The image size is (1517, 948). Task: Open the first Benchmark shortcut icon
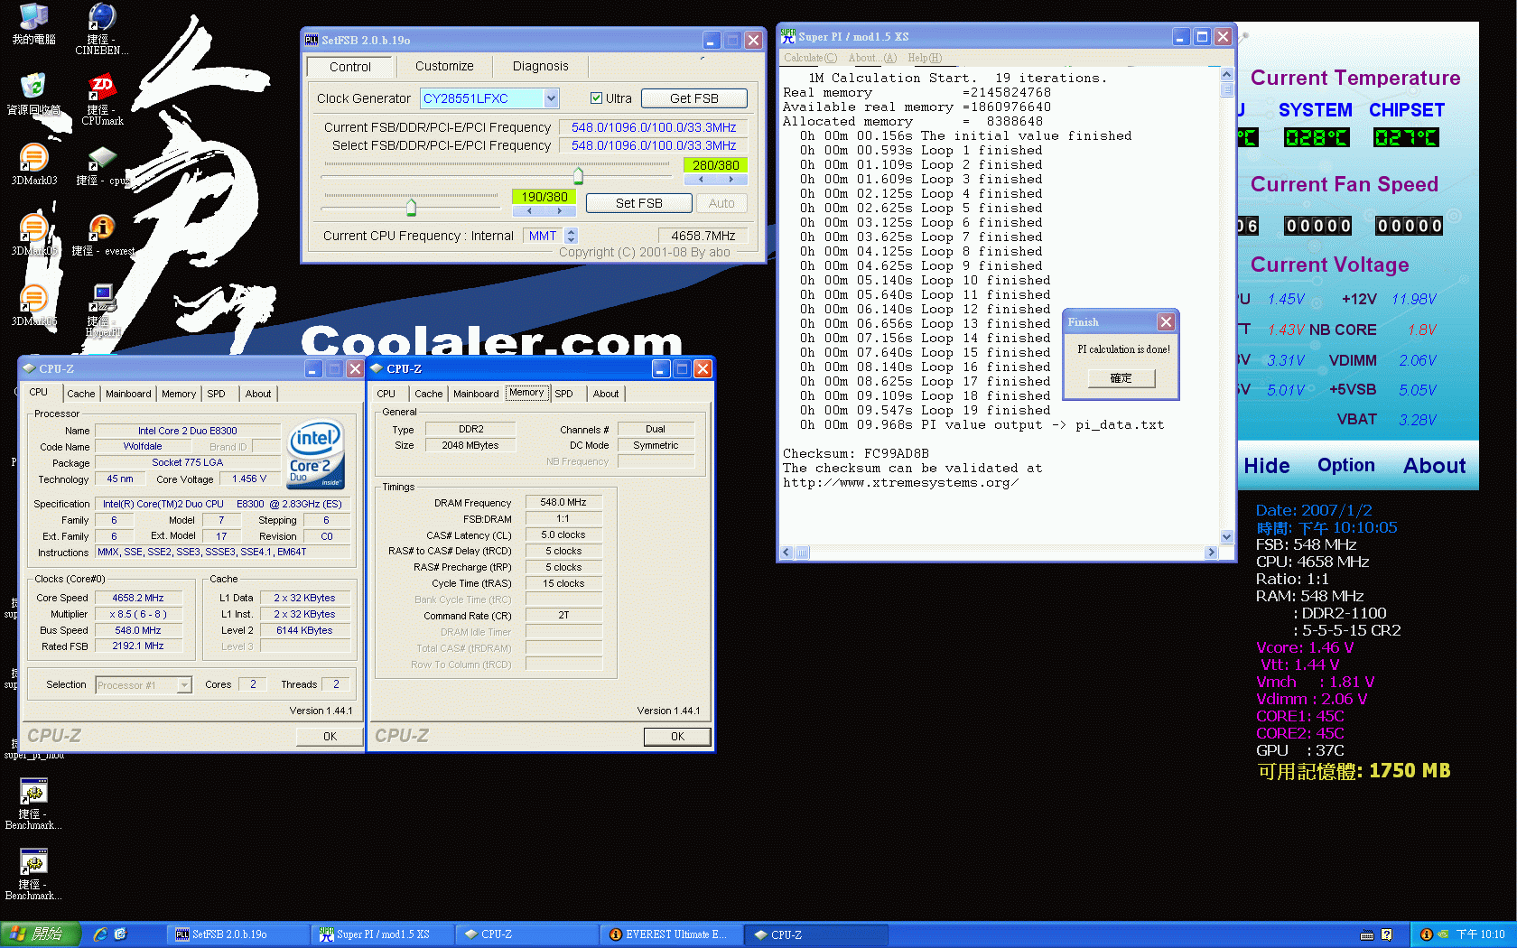33,804
